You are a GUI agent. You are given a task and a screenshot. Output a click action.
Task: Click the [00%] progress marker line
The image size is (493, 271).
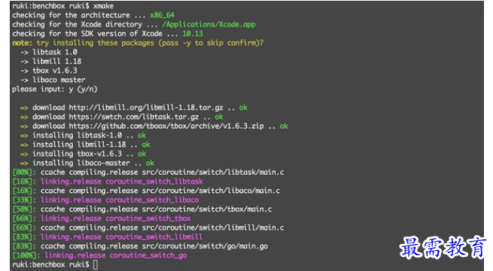pos(148,172)
